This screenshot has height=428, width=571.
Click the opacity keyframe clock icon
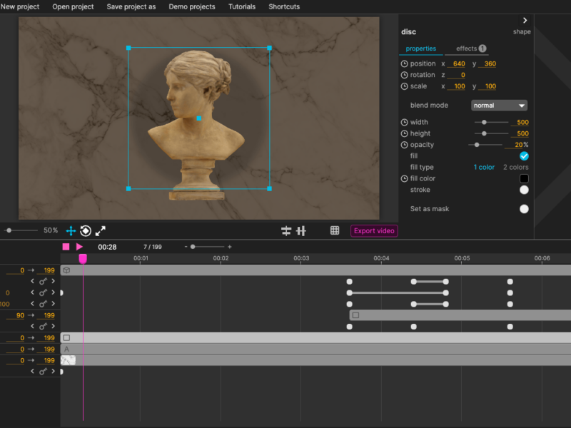(x=404, y=145)
